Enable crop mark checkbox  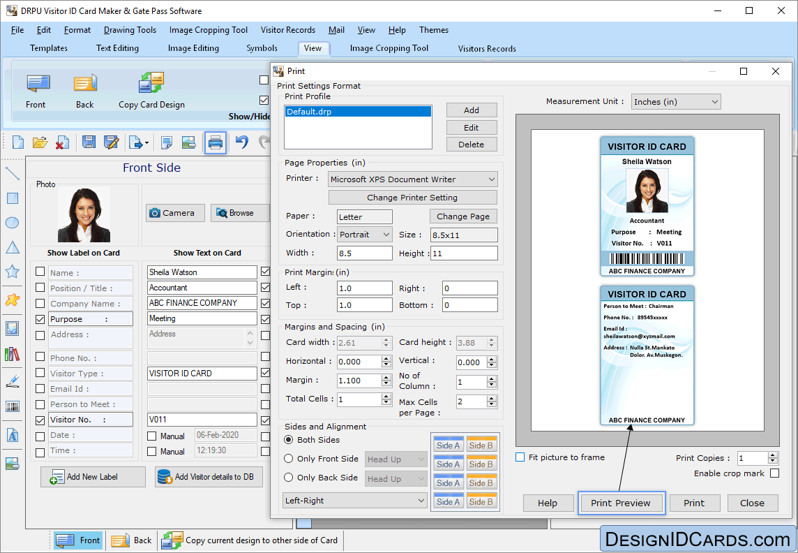(x=774, y=473)
